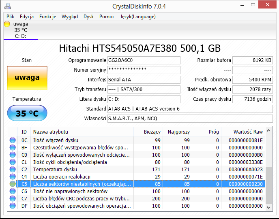Select the Ilość włączeń dysku attribute row
Screen dimensions: 279x219
pos(136,140)
